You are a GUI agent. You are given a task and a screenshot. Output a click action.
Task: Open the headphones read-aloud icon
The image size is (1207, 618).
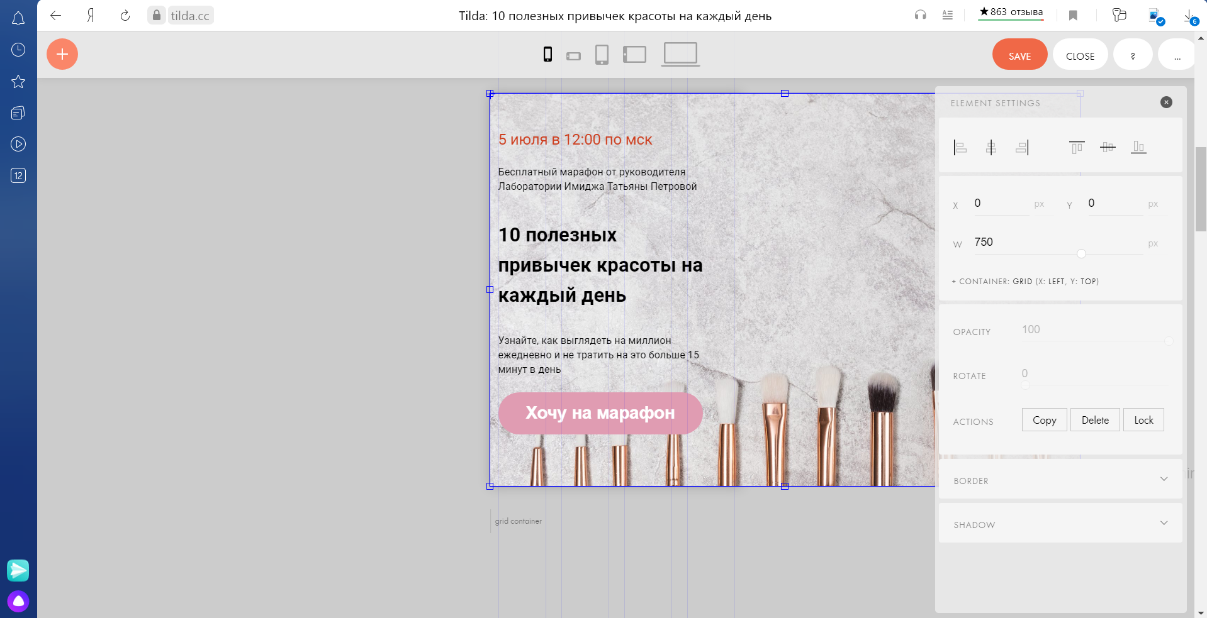pos(921,15)
